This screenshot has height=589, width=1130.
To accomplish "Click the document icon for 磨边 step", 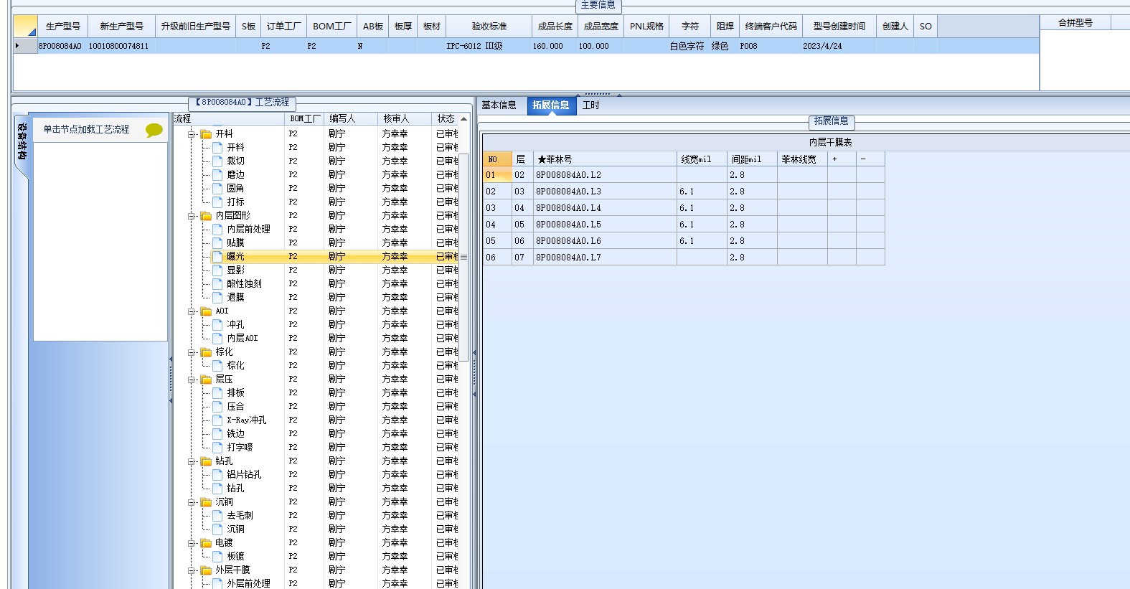I will coord(217,175).
